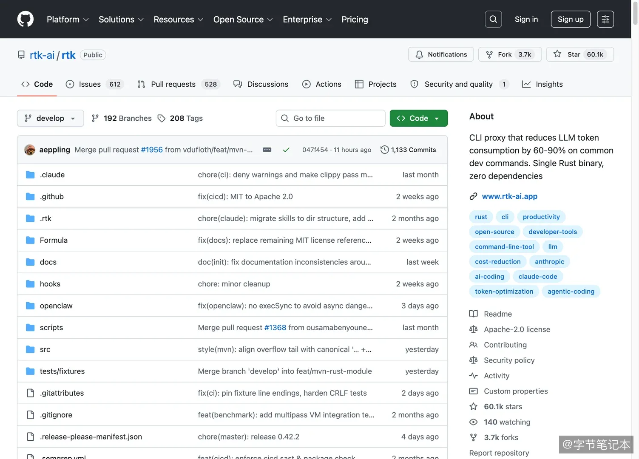Open pull request #1956 link
The image size is (639, 459).
pyautogui.click(x=152, y=150)
